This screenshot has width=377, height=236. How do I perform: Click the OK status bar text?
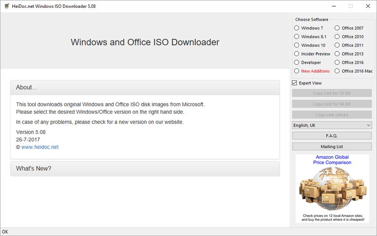coord(5,232)
